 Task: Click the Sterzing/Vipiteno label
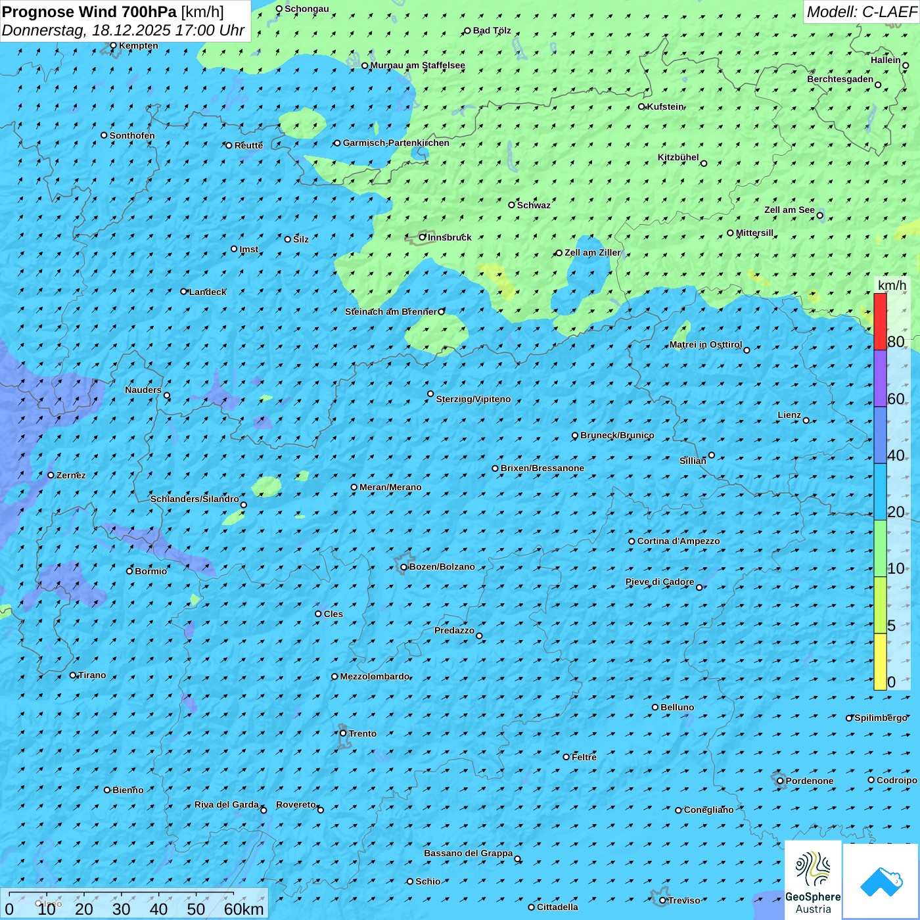coord(473,399)
